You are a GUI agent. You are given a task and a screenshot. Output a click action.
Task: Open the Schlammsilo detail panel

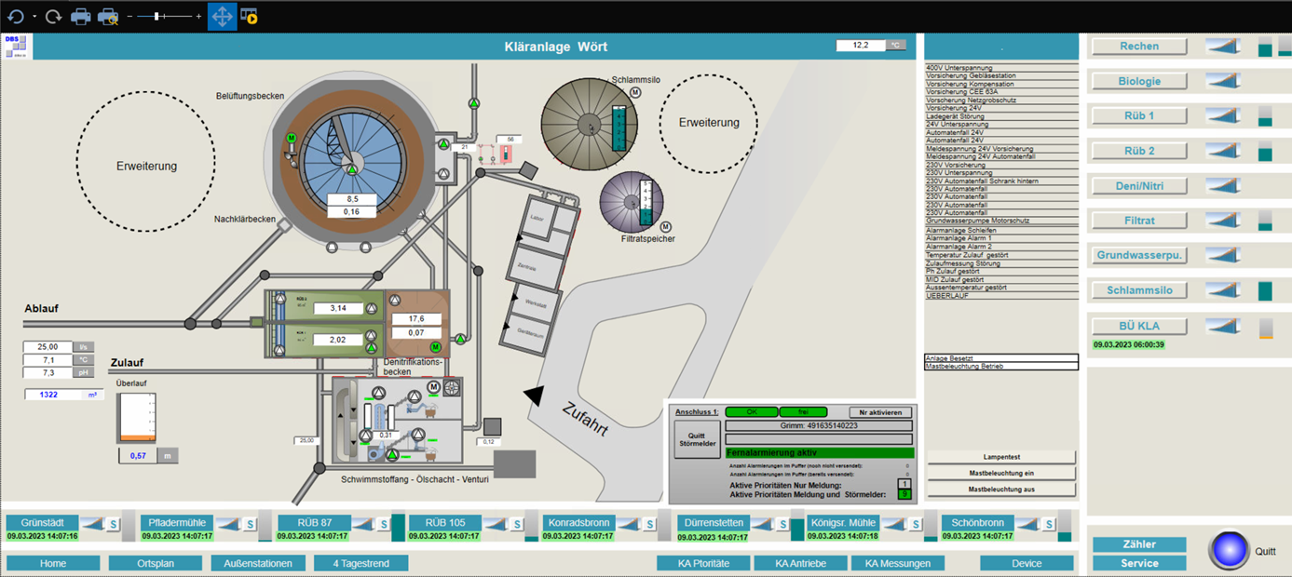(1139, 290)
